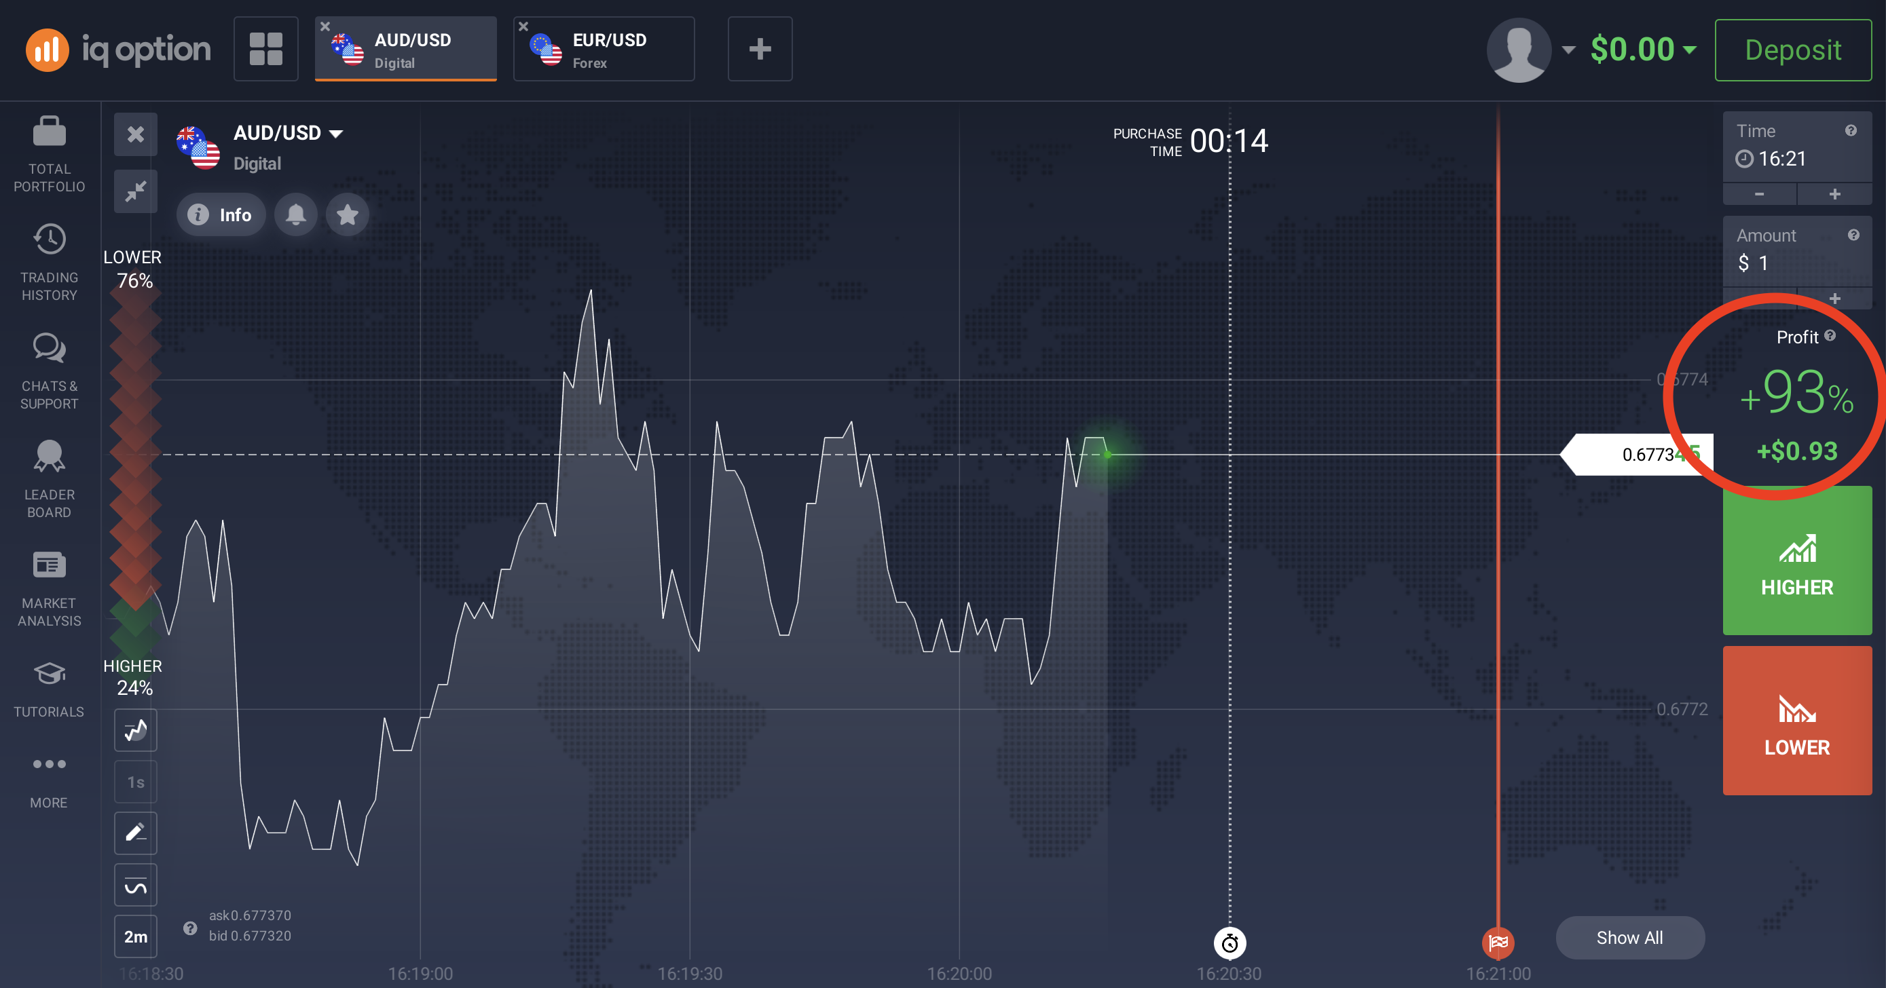The height and width of the screenshot is (988, 1886).
Task: Click the Time 16:21 field
Action: pos(1798,147)
